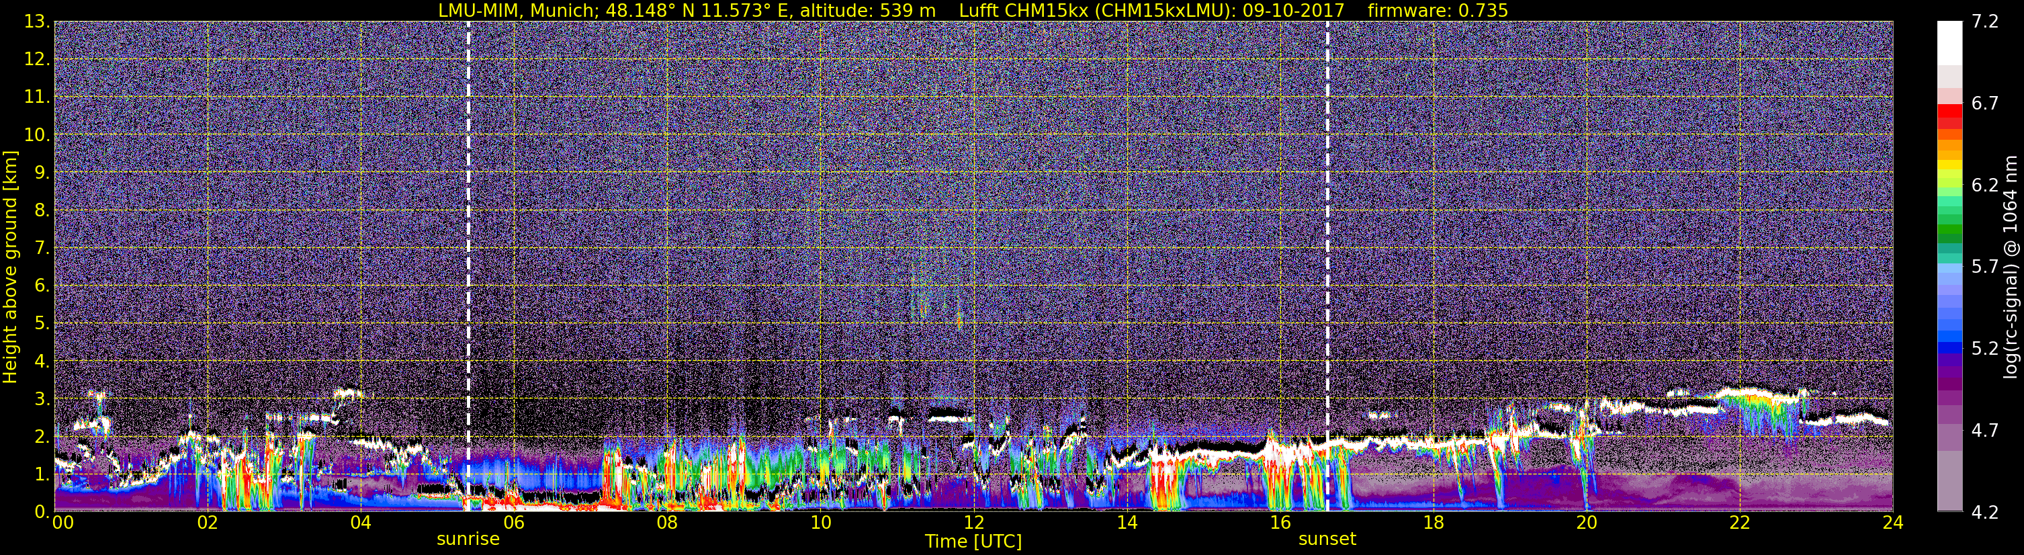Click the plot title 'LMU-MIM, Munich' text

point(516,10)
